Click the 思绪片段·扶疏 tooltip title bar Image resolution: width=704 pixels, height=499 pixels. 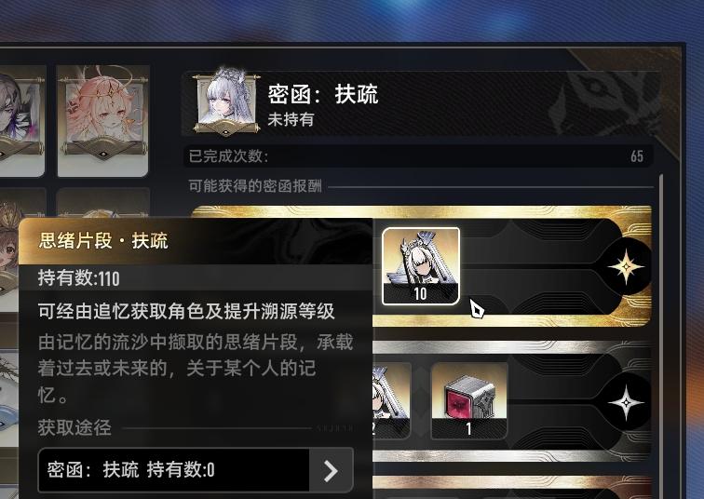tap(196, 241)
